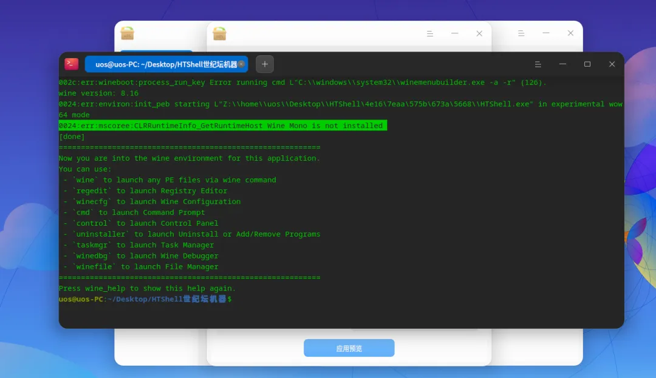This screenshot has width=656, height=378.
Task: Open the terminal hamburger menu
Action: click(538, 64)
